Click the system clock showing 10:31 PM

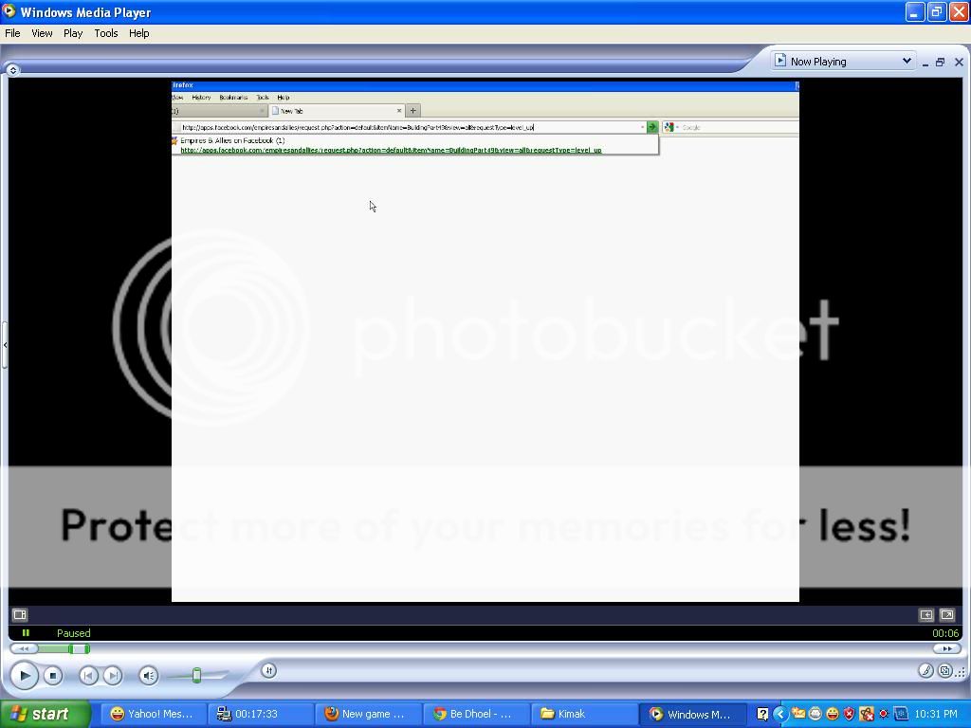[936, 714]
